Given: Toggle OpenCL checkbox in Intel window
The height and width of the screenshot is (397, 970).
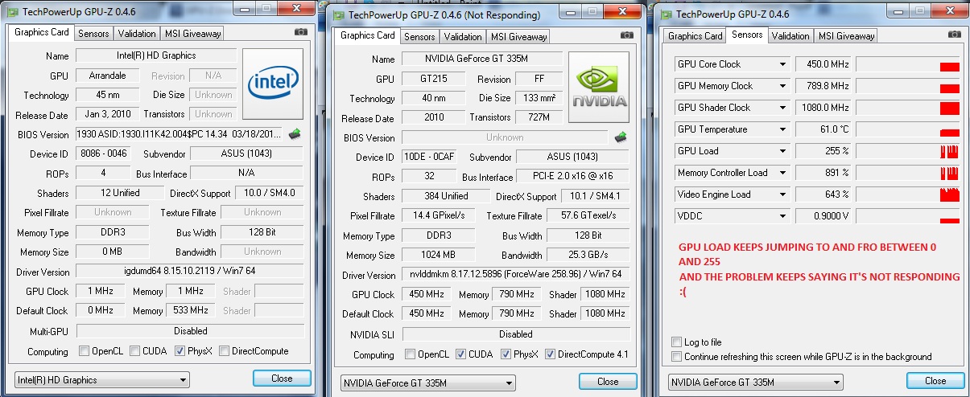Looking at the screenshot, I should [85, 351].
